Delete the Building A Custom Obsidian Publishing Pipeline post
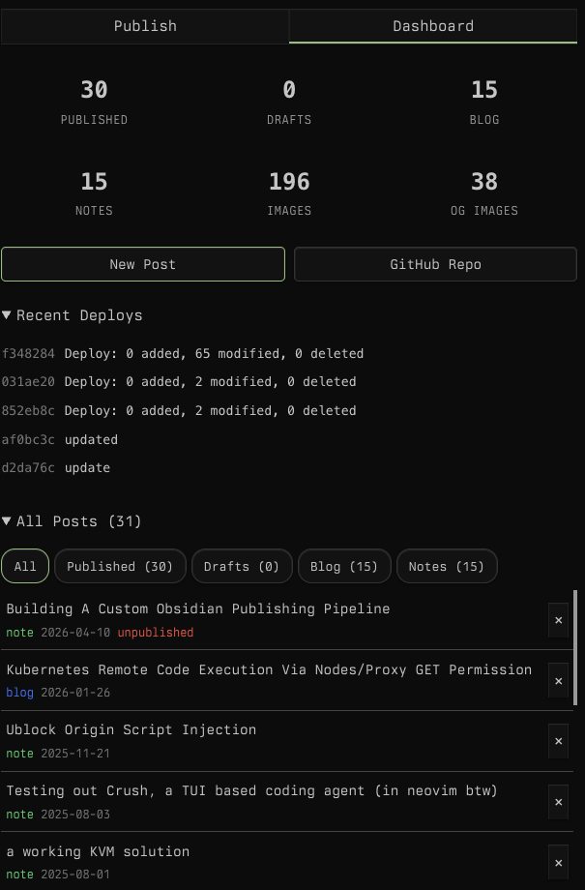The height and width of the screenshot is (890, 585). tap(558, 620)
